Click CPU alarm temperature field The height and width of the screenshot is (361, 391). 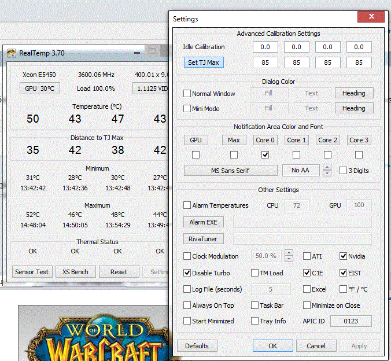pos(297,205)
